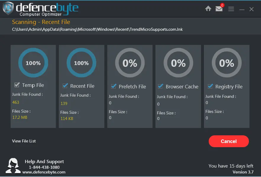Toggle the Browser Cache checkbox
The image size is (261, 177).
click(x=161, y=86)
